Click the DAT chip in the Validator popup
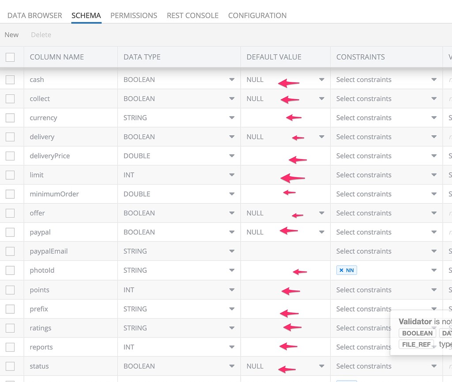This screenshot has width=452, height=382. click(x=447, y=333)
